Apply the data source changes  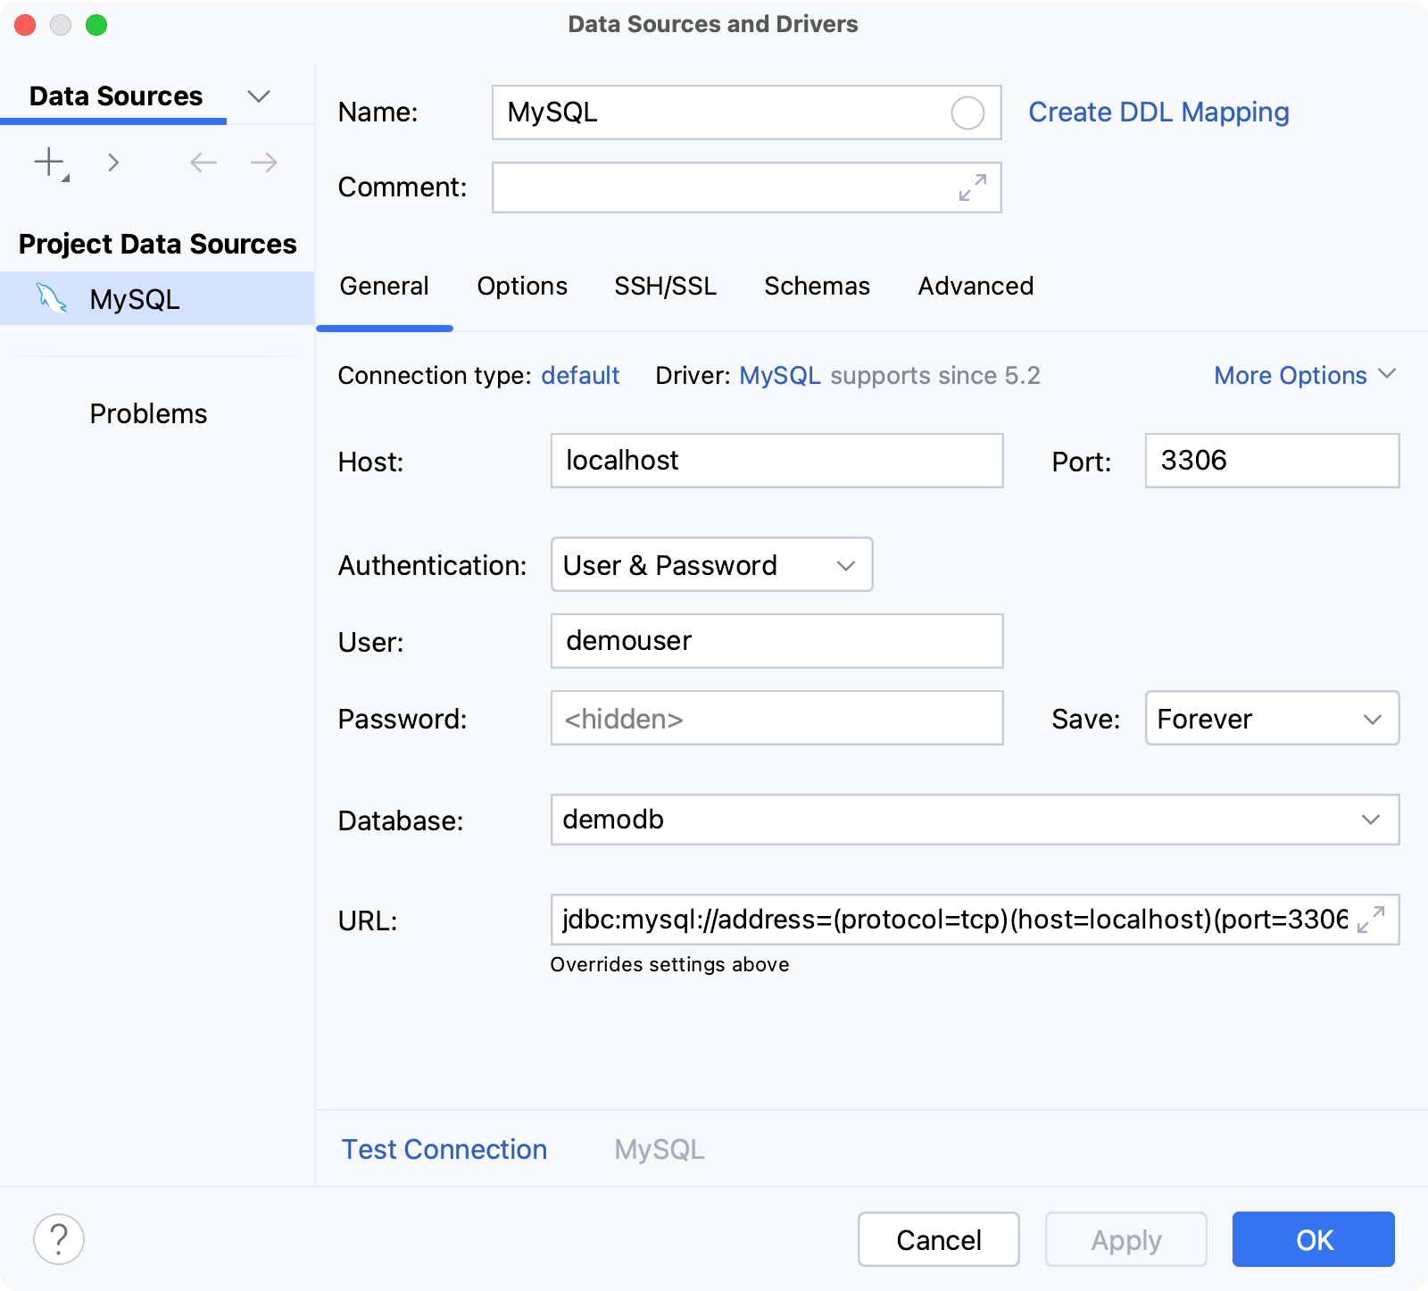pos(1126,1239)
